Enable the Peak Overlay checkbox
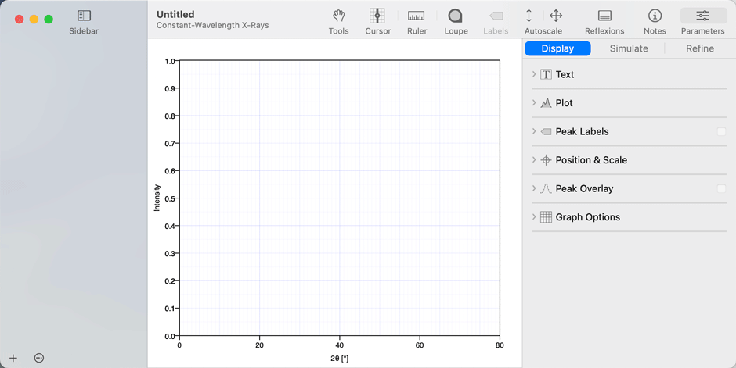736x368 pixels. (721, 189)
